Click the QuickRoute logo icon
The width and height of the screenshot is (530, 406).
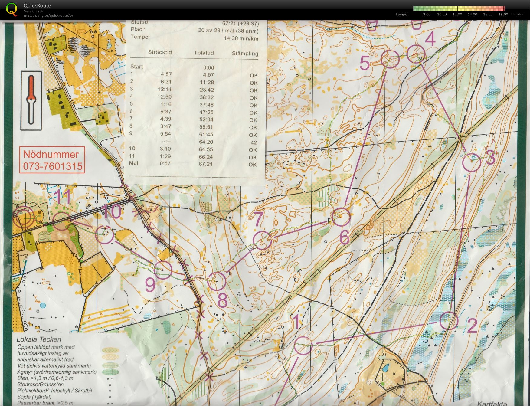pyautogui.click(x=11, y=9)
